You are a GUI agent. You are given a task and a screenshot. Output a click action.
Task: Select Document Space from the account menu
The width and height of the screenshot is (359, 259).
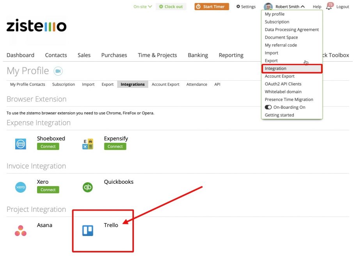click(282, 37)
